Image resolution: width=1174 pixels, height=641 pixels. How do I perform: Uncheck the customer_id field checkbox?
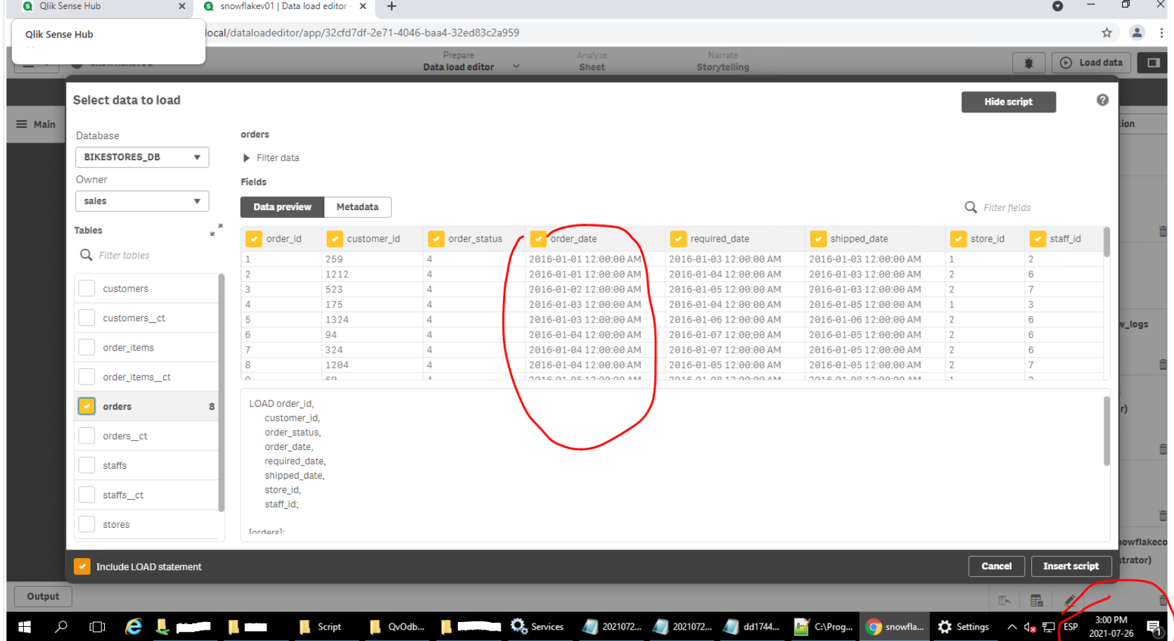pyautogui.click(x=335, y=239)
